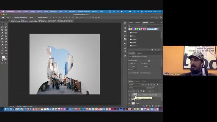Open the Opacité slider arrow
217x122 pixels.
pos(157,88)
